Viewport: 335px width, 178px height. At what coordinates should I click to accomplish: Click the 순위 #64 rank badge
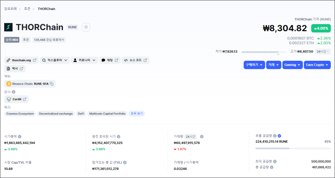(12, 40)
